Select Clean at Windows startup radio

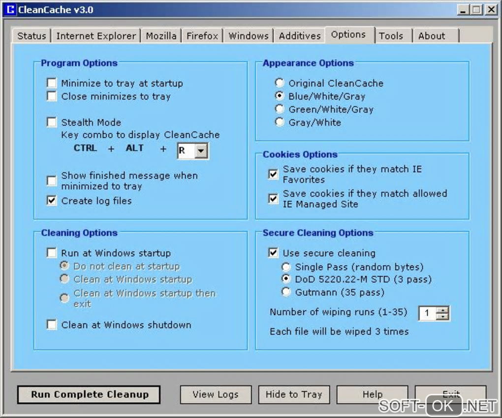click(x=64, y=279)
